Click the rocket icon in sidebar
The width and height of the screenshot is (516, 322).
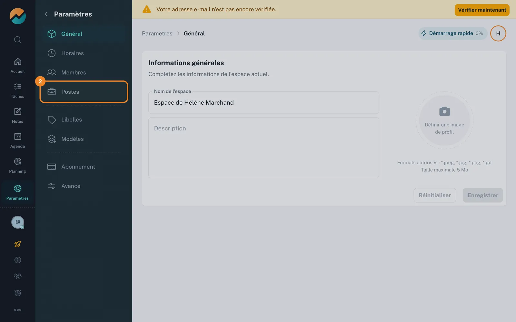(x=18, y=244)
